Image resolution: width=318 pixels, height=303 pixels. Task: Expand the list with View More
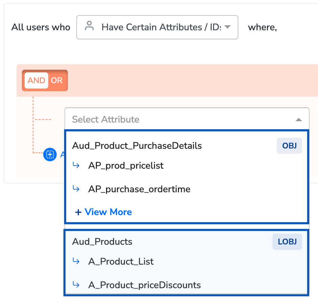(104, 212)
